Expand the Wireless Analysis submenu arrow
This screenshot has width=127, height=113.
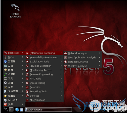pyautogui.click(x=99, y=66)
